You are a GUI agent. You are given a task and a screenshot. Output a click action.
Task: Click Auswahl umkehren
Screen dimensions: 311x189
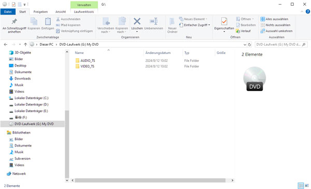click(x=276, y=31)
